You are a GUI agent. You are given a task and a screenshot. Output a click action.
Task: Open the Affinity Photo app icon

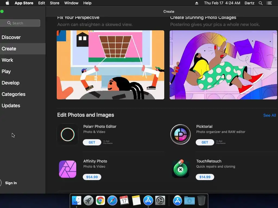pos(68,169)
